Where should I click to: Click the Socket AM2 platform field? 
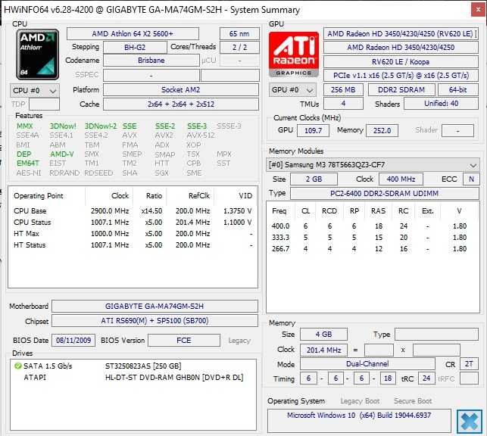pyautogui.click(x=181, y=89)
